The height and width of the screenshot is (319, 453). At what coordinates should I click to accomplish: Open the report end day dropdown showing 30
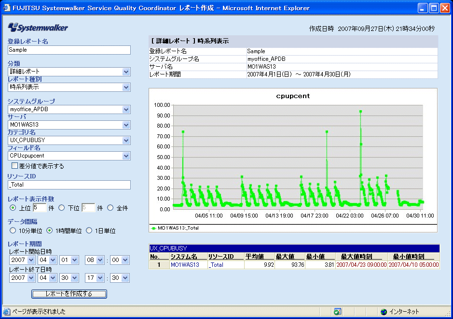pos(69,278)
